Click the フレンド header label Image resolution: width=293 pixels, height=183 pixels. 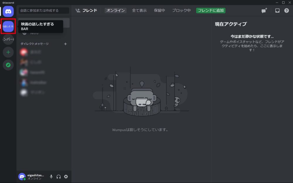(90, 11)
